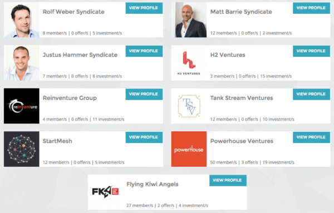The width and height of the screenshot is (334, 213).
Task: Click the Tank Stream Ventures TSV logo
Action: (189, 106)
